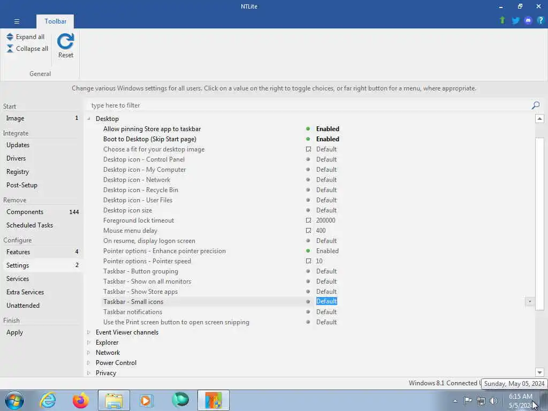This screenshot has height=411, width=548.
Task: Toggle Taskbar - Button grouping value
Action: (326, 271)
